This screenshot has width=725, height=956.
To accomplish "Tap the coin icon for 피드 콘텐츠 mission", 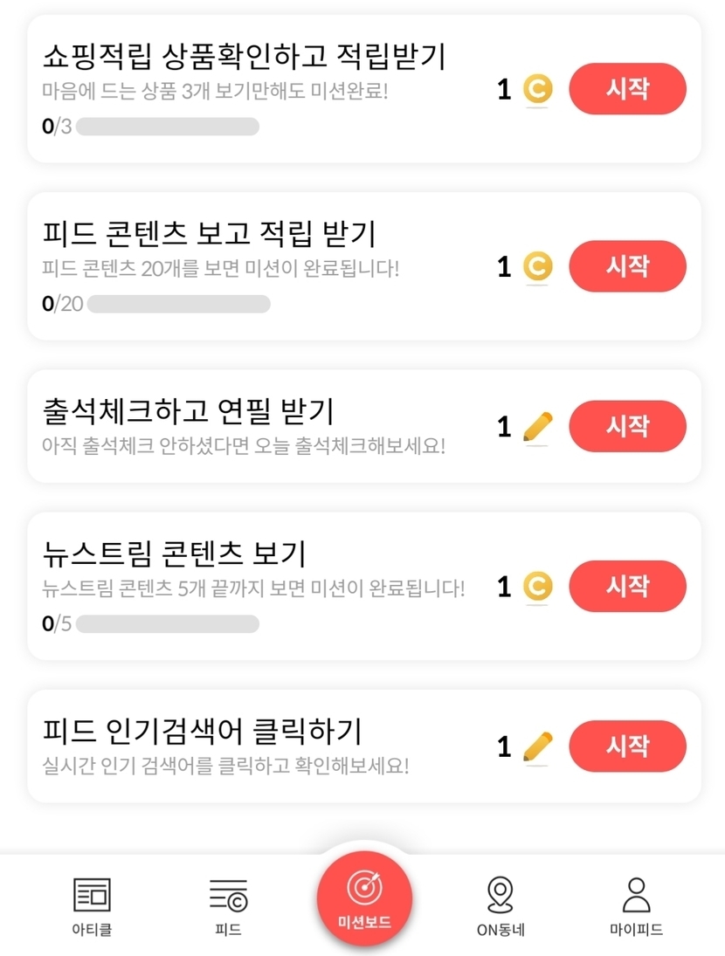I will pyautogui.click(x=537, y=266).
